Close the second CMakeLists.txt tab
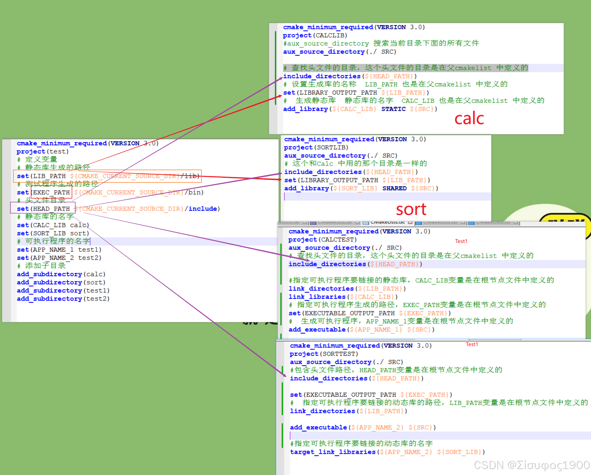 (x=357, y=223)
